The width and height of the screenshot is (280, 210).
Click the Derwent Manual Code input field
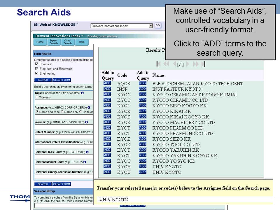coord(64,167)
